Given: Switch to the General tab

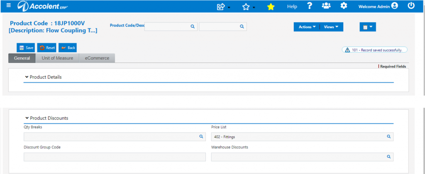Looking at the screenshot, I should 22,58.
